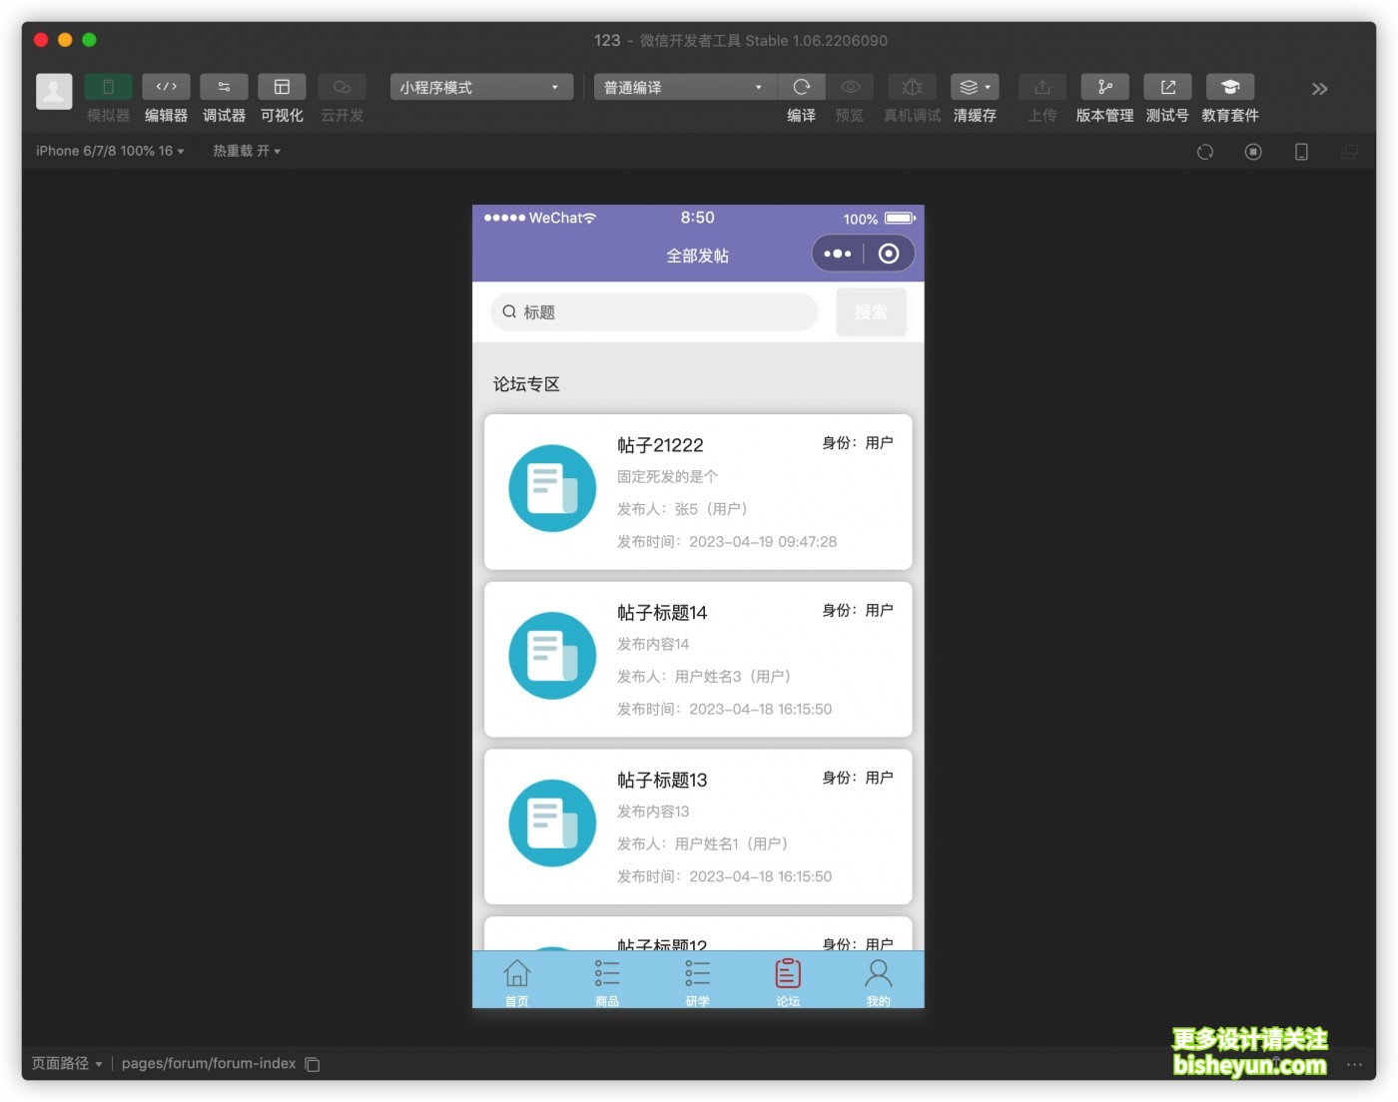Click 固定死发的是个 description text
The height and width of the screenshot is (1102, 1398).
point(667,477)
